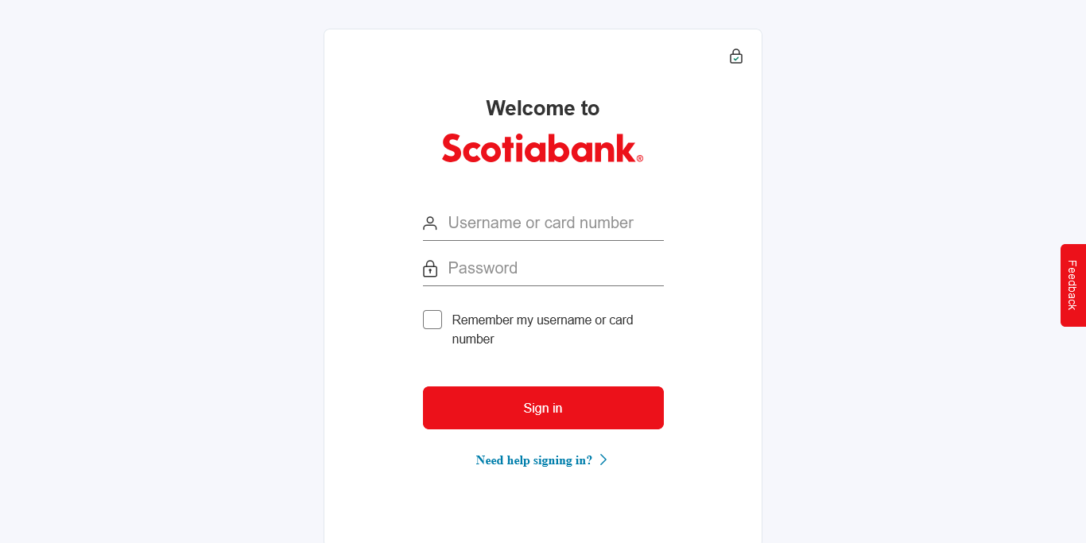Click the chevron arrow after Need help link

603,460
